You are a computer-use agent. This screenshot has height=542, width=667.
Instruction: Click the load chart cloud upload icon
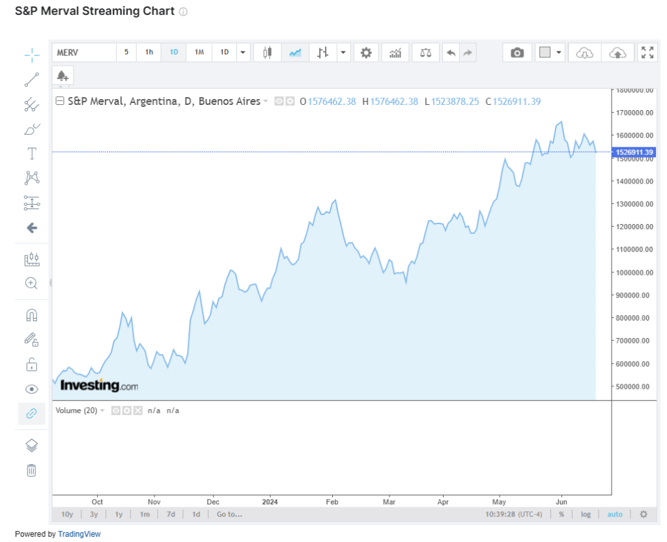point(617,53)
